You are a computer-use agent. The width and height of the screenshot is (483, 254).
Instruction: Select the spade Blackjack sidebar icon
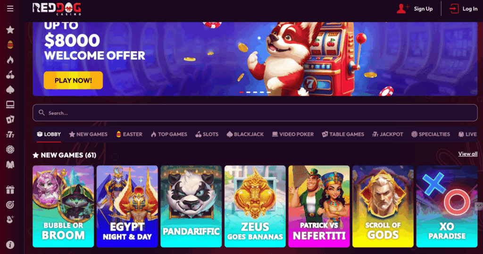click(x=10, y=90)
